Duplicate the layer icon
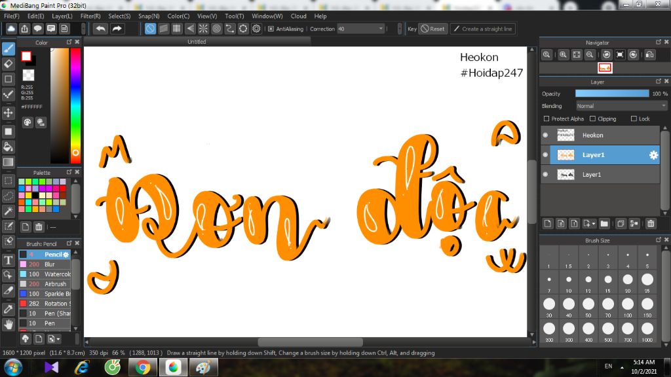The image size is (671, 377). coord(621,224)
